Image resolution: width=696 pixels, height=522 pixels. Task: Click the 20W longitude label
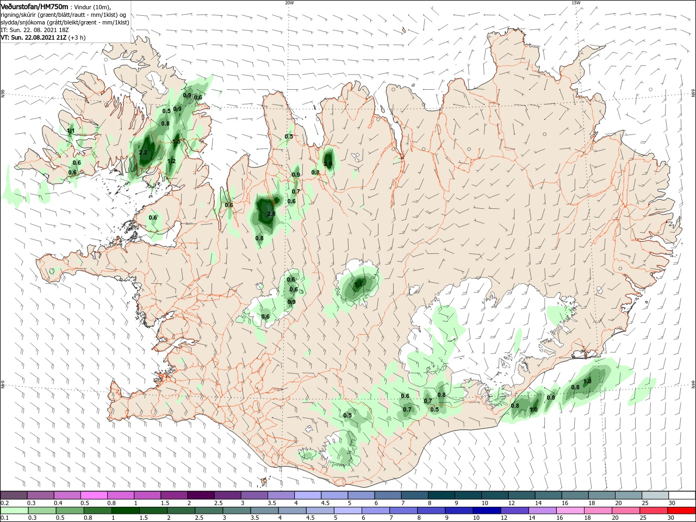289,3
